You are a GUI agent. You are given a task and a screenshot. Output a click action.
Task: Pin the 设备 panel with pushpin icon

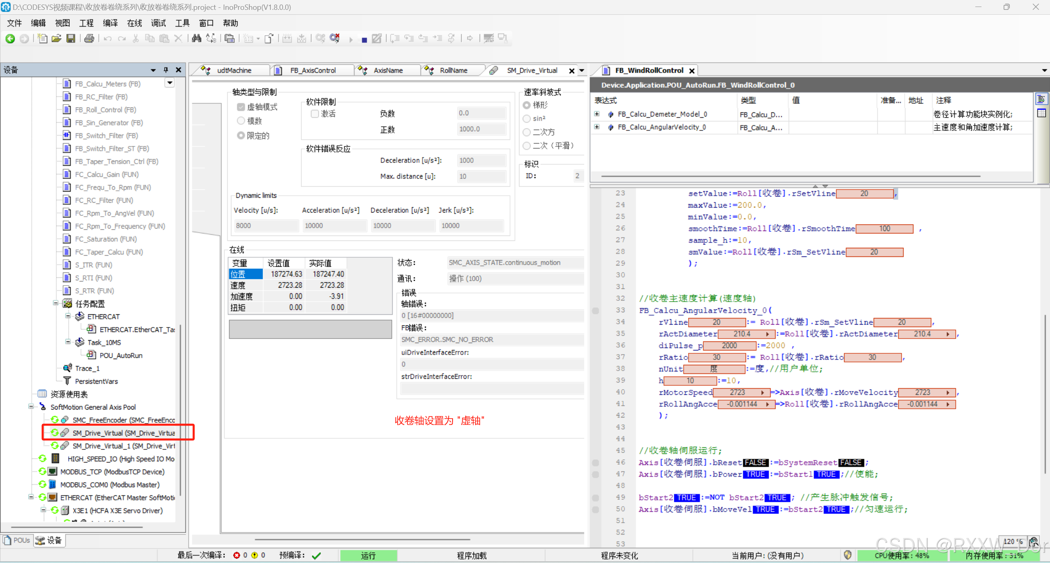click(x=166, y=70)
